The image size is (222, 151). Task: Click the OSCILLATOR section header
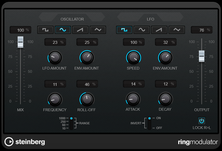coord(72,19)
